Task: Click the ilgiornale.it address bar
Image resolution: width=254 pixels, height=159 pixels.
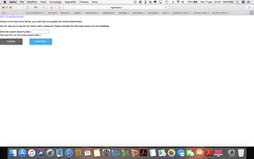Action: pyautogui.click(x=116, y=7)
